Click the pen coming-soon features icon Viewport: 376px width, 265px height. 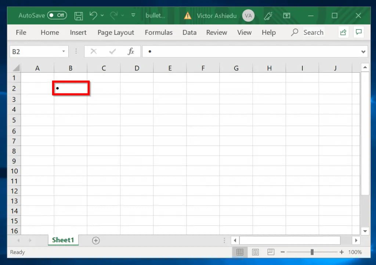point(268,16)
